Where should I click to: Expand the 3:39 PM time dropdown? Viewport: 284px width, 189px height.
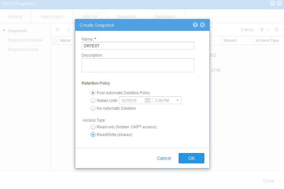[178, 101]
